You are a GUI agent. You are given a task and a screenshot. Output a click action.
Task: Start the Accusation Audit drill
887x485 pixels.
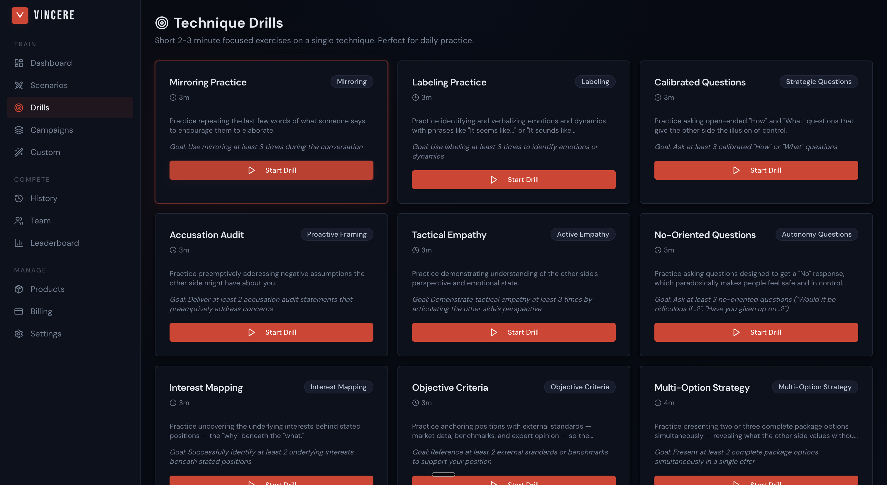click(x=271, y=332)
